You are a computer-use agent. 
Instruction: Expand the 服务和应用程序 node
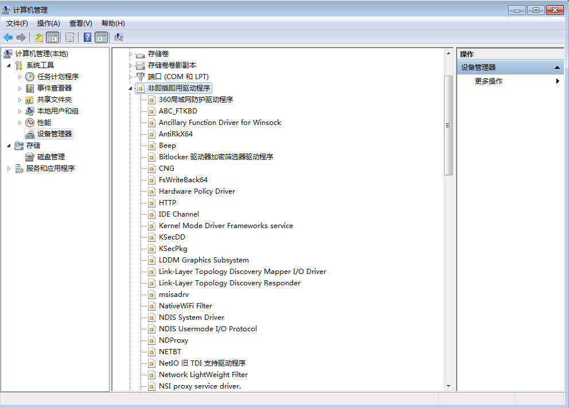pyautogui.click(x=9, y=168)
